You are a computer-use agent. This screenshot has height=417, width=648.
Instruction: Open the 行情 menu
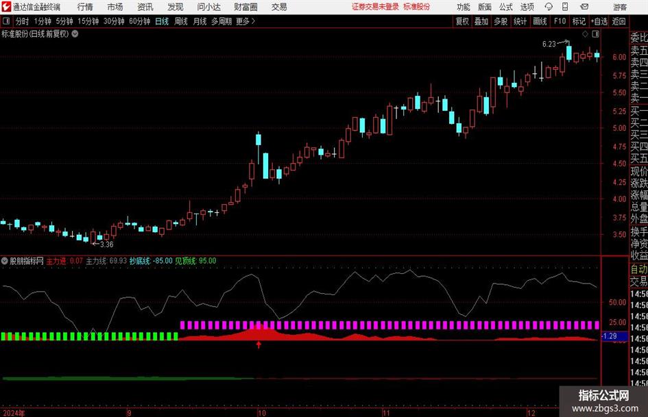[x=85, y=7]
